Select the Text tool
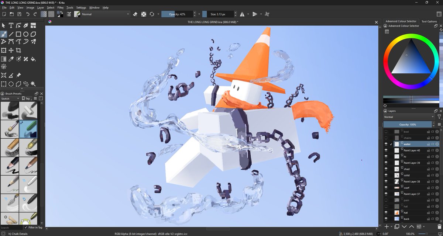 11,25
